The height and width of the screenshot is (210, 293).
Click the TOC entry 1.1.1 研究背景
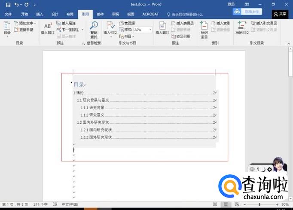(148, 108)
